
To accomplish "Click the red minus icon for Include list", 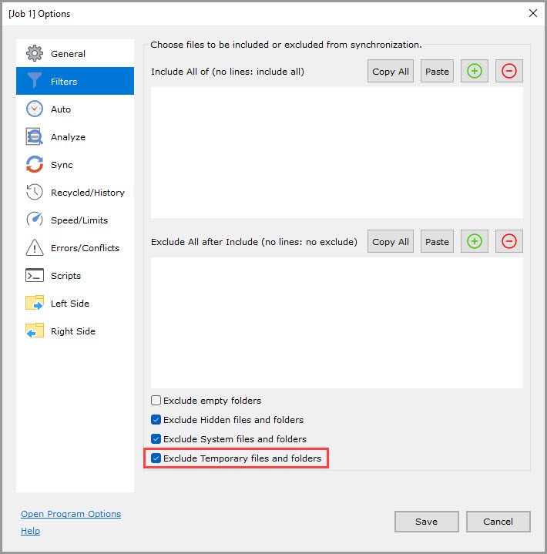I will tap(509, 71).
